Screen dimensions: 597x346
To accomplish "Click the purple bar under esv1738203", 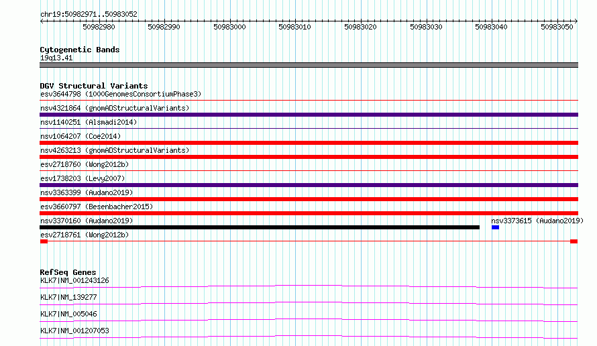I will (x=309, y=185).
